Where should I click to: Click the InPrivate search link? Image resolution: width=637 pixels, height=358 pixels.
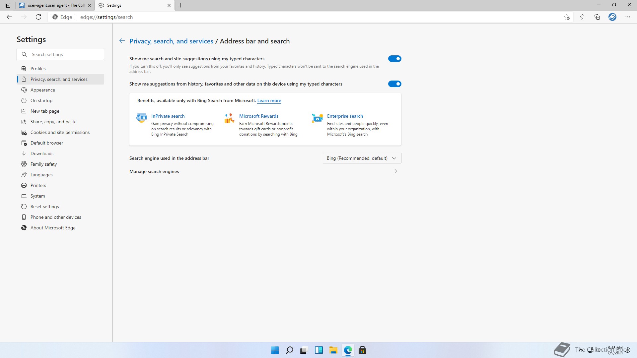click(168, 116)
